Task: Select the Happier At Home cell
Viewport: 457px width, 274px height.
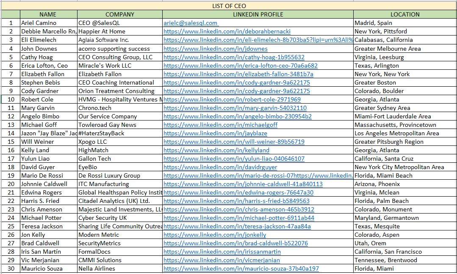Action: tap(120, 31)
